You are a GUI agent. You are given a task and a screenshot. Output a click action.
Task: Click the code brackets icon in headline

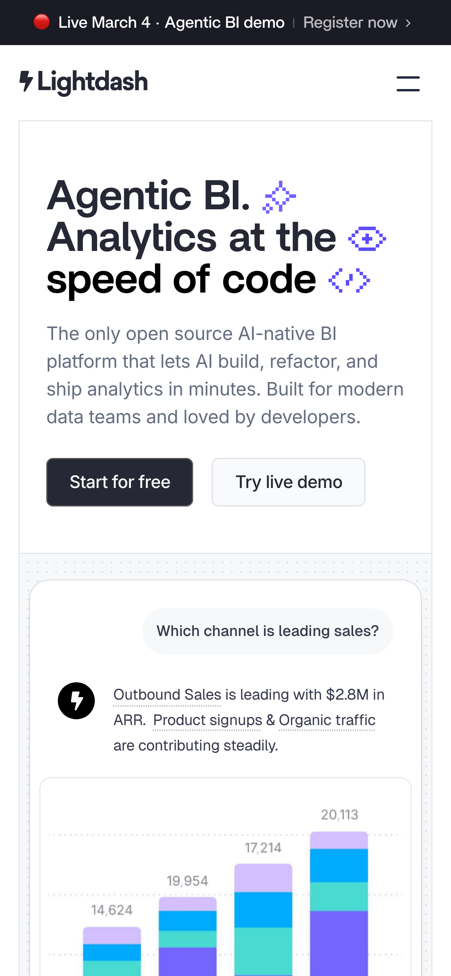pyautogui.click(x=349, y=280)
